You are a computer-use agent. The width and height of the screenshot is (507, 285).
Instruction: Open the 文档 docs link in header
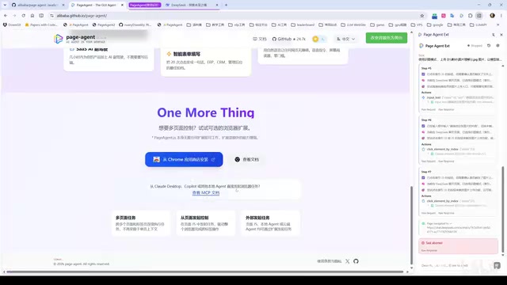[x=260, y=39]
